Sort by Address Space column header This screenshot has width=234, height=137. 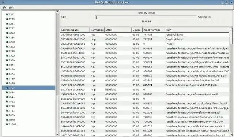click(75, 30)
